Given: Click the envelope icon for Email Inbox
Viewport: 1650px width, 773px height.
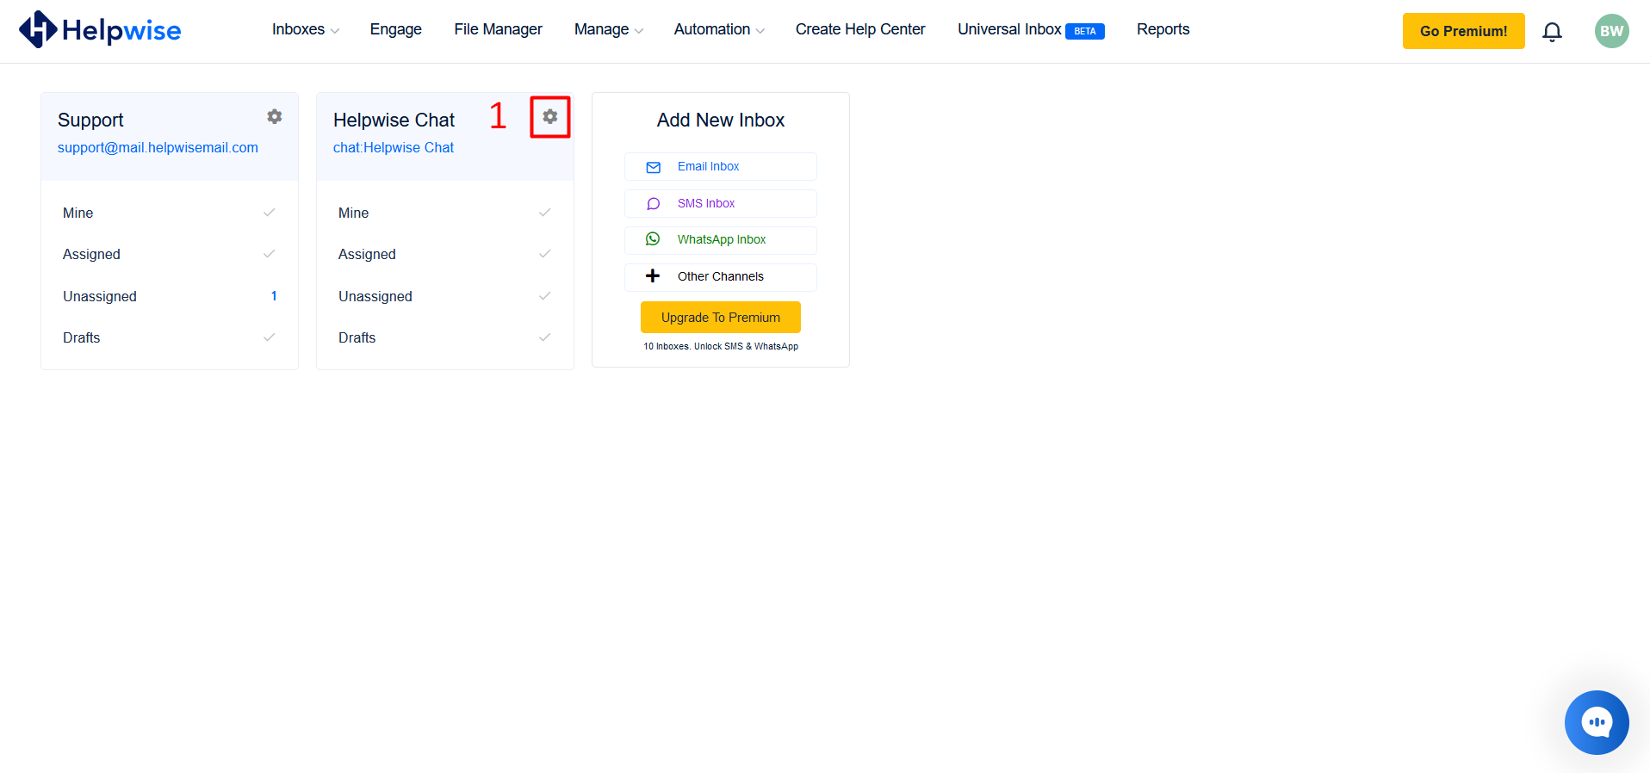Looking at the screenshot, I should tap(654, 167).
